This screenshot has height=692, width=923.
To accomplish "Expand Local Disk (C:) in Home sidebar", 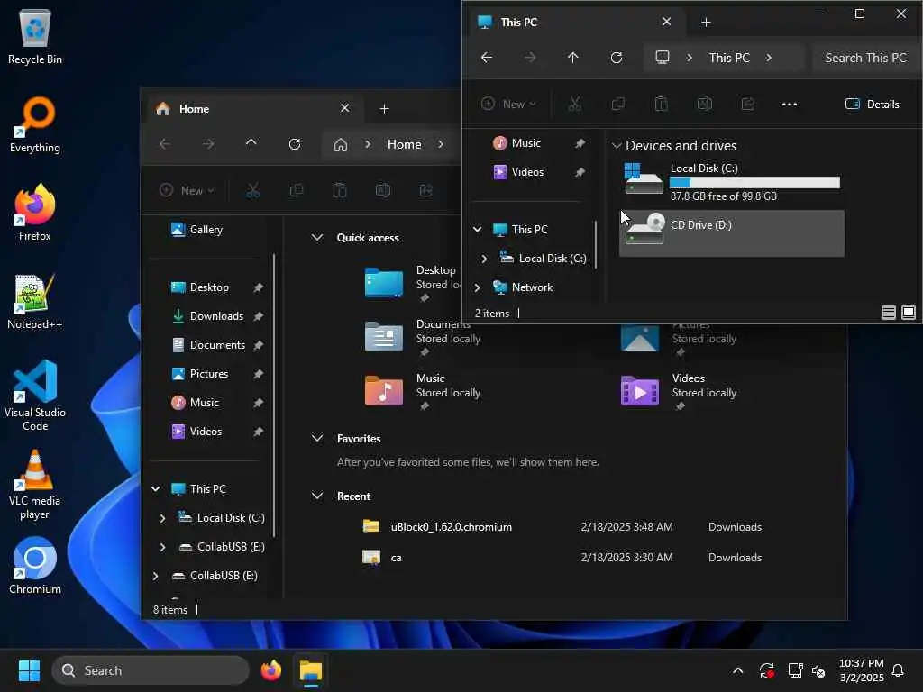I will pyautogui.click(x=162, y=518).
